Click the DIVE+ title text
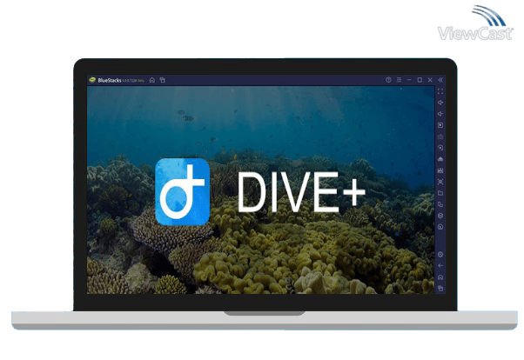Screen dimensions: 524x360 point(301,193)
